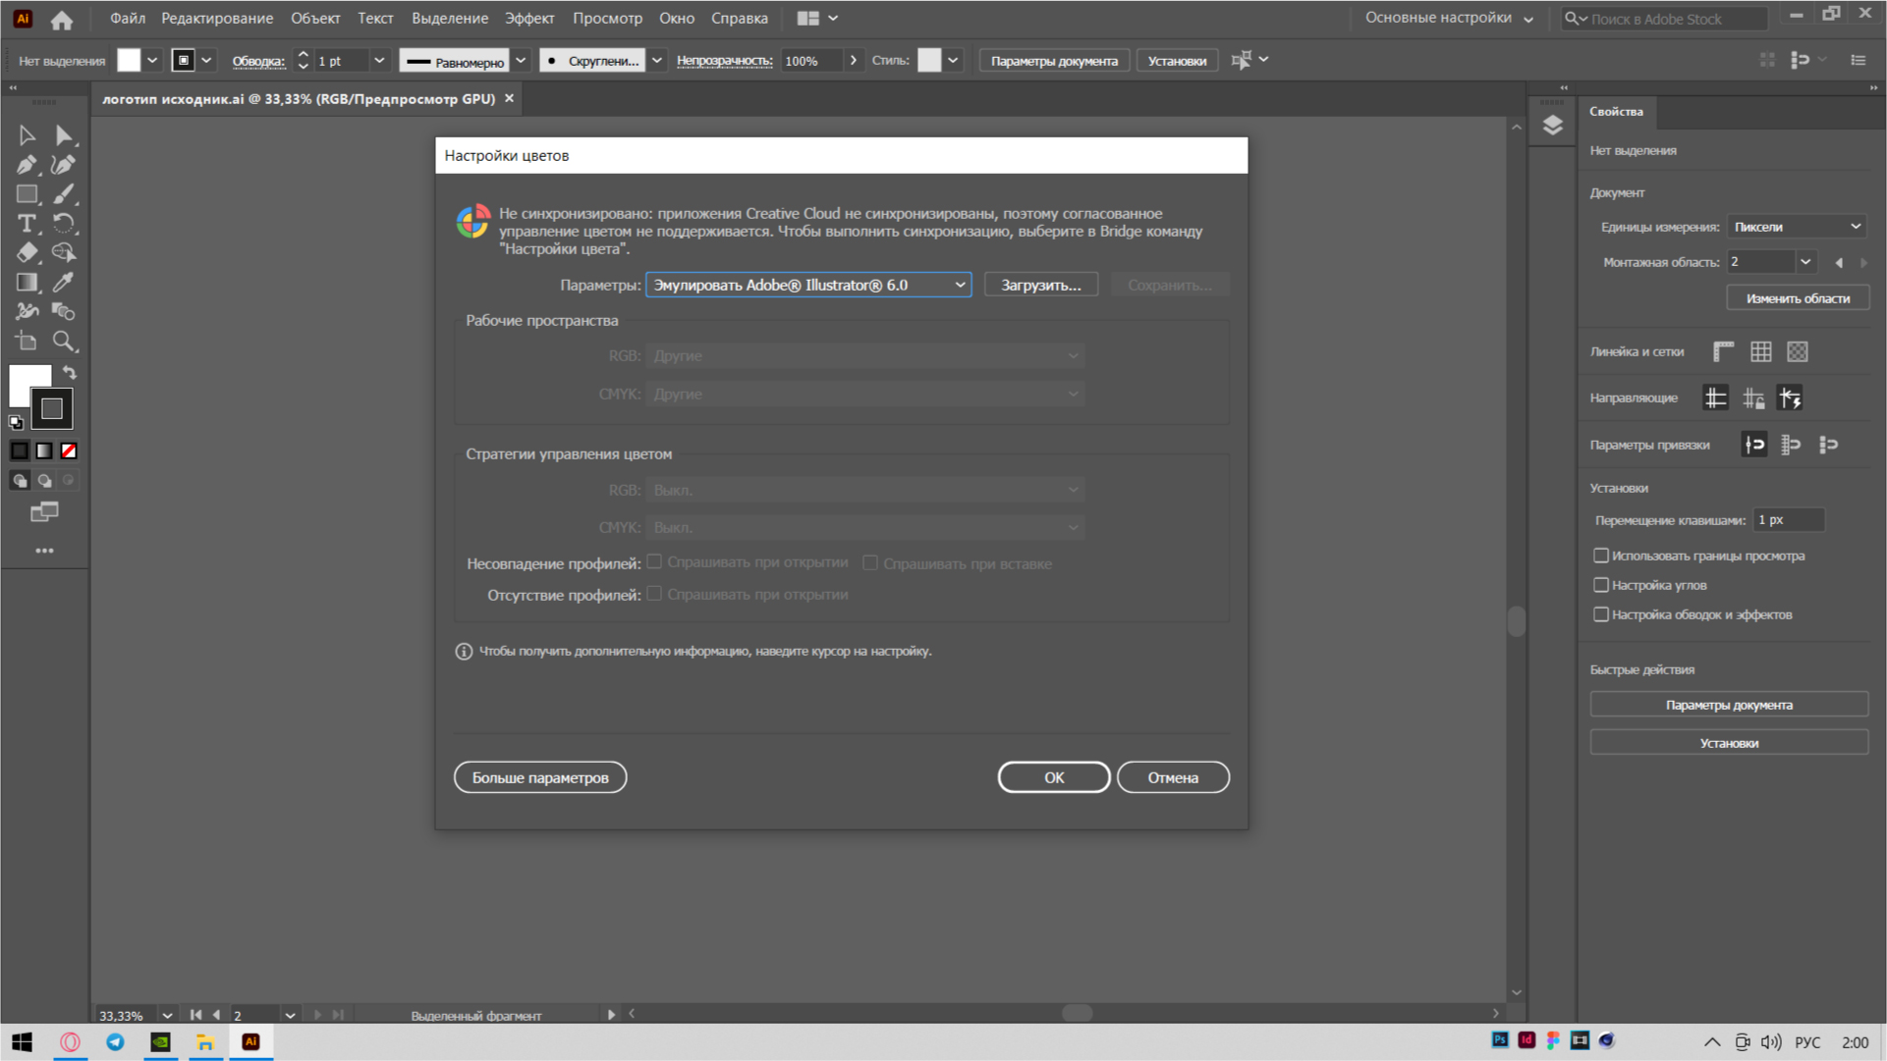Select the Rectangle tool
The image size is (1887, 1061).
27,194
